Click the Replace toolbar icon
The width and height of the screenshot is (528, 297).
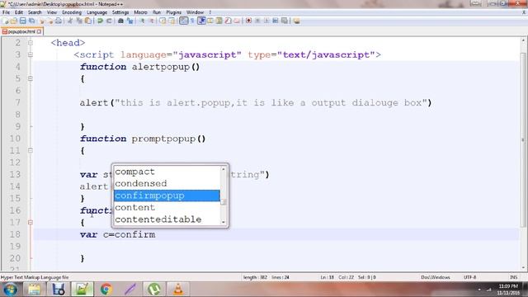coord(130,21)
